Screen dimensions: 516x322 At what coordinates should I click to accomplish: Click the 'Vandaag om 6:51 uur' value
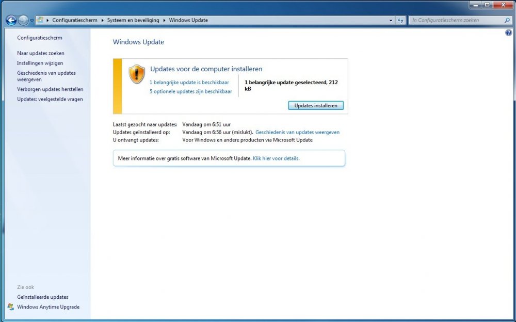tap(206, 124)
